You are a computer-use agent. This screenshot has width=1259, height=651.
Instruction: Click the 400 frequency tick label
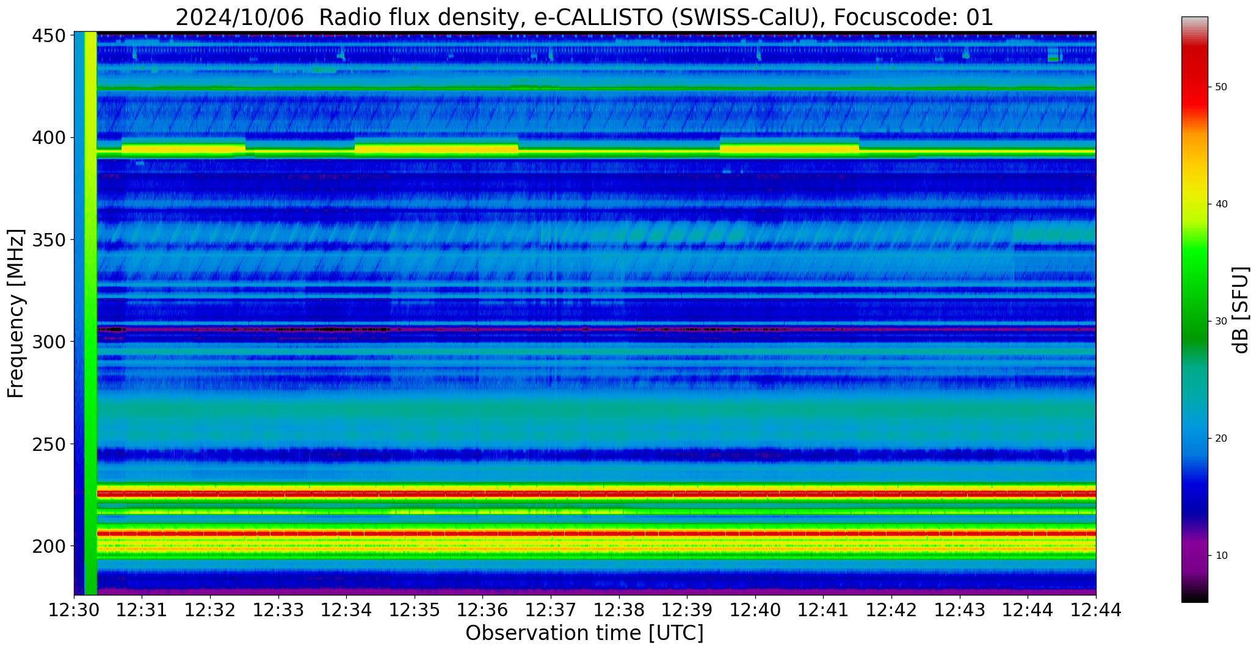[48, 138]
